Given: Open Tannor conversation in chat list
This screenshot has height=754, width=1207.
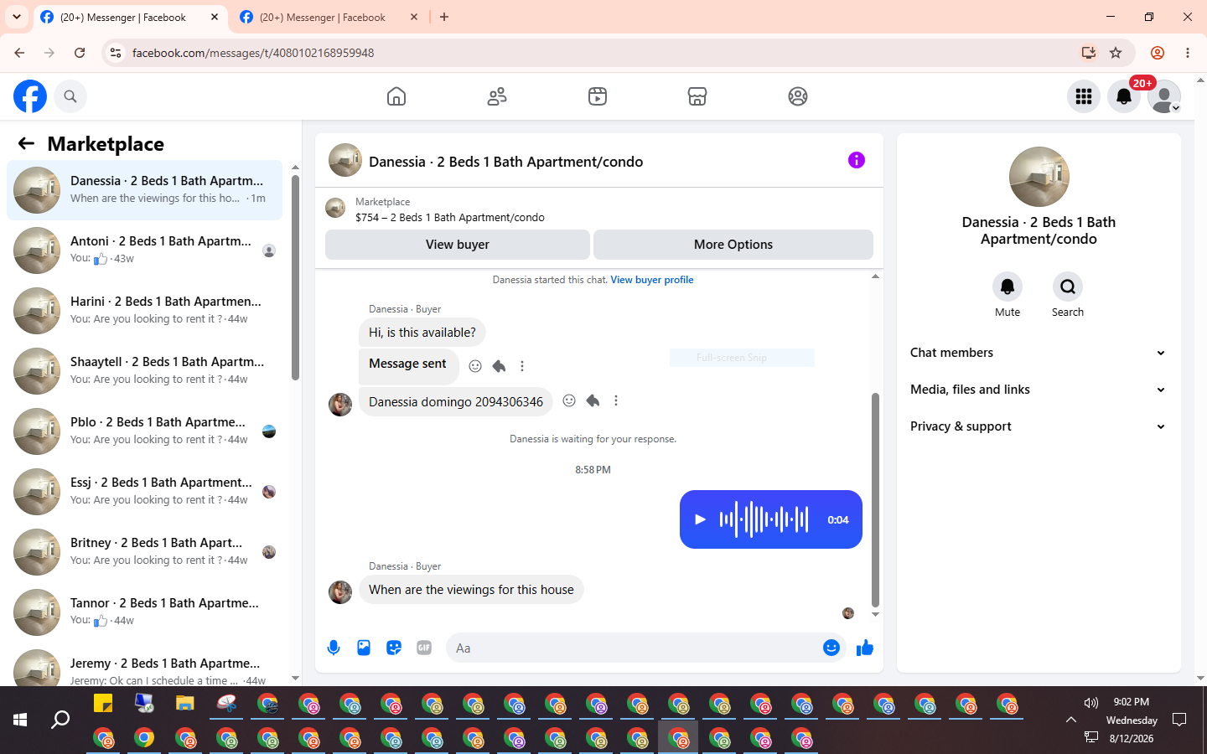Looking at the screenshot, I should pos(144,612).
